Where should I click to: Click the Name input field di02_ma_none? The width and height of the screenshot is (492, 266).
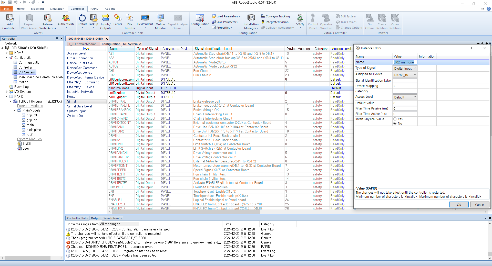coord(405,62)
